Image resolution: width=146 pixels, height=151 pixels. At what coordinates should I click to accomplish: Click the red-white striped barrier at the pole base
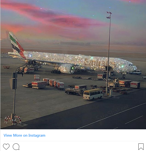13,120
